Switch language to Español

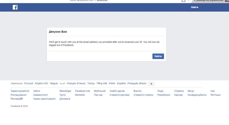point(121,84)
